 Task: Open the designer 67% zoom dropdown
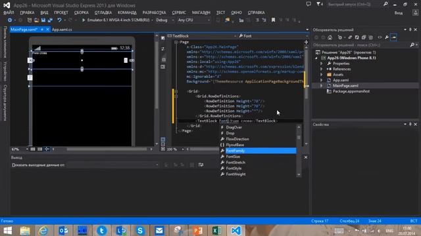click(27, 149)
